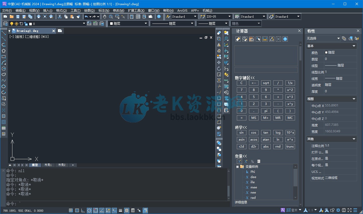Toggle object snap in status bar
Image resolution: width=363 pixels, height=214 pixels.
pos(95,210)
